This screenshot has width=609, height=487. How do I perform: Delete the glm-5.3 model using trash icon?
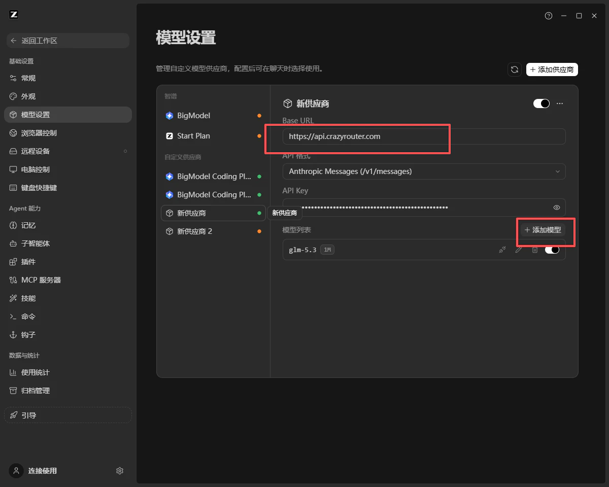[x=534, y=250]
